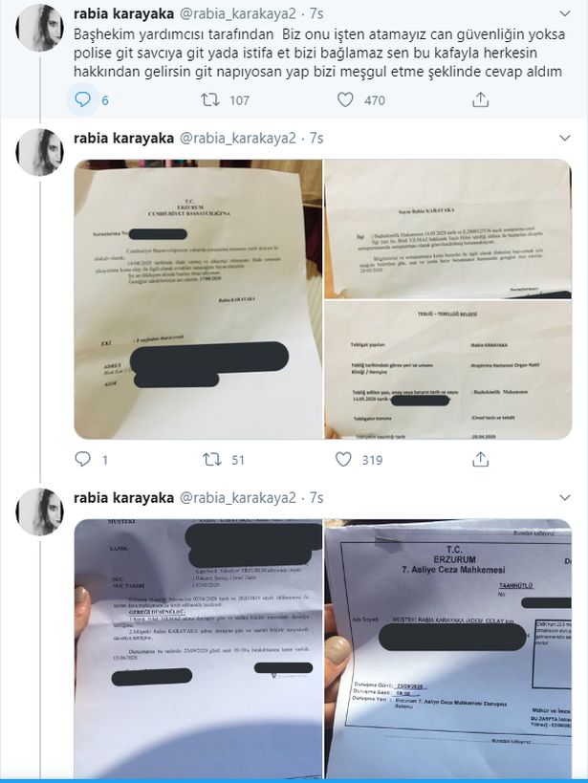Image resolution: width=588 pixels, height=783 pixels.
Task: Open the Sayın Rabia KARAYAKA letter photo
Action: pos(448,228)
